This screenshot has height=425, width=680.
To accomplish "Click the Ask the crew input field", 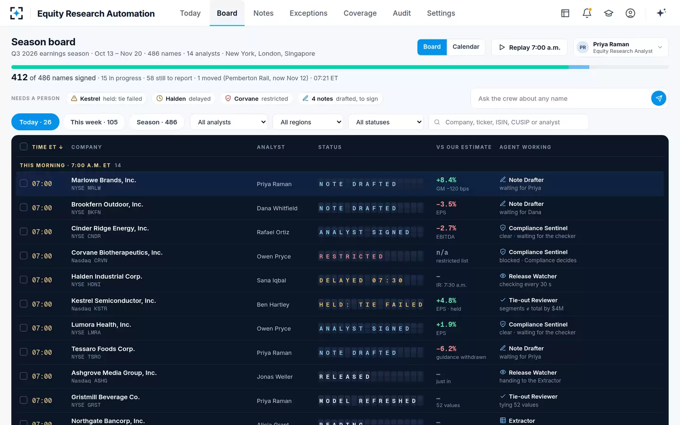I will tap(562, 98).
